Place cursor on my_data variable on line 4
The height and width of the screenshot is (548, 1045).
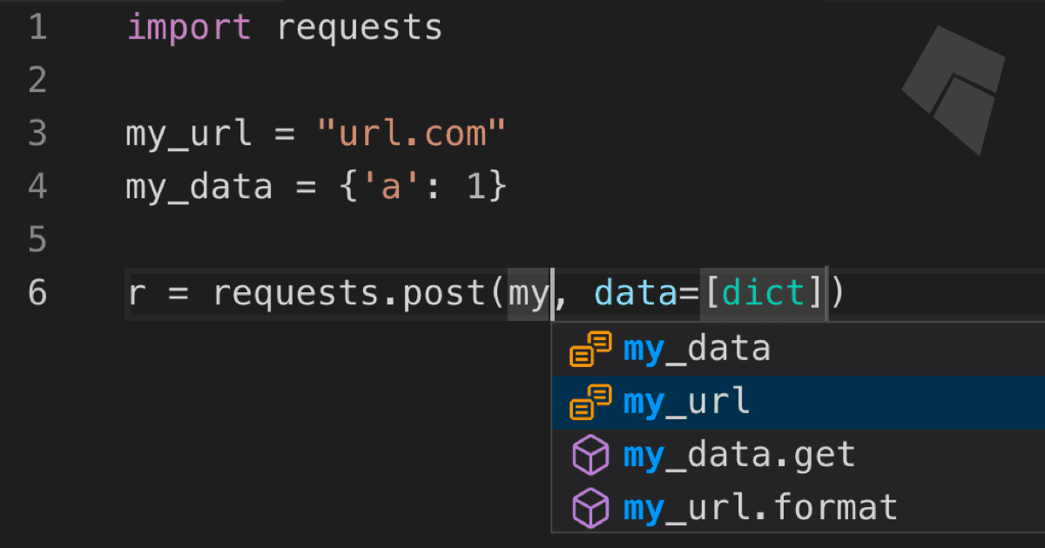coord(199,187)
